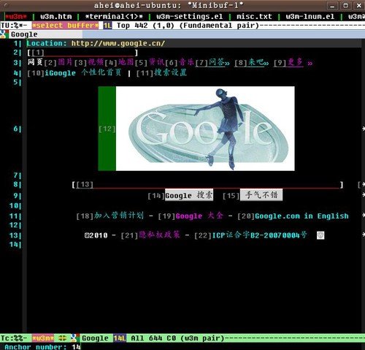365x350 pixels.
Task: Click the orange icon beside *w3m* in the mode line
Action: (62, 338)
